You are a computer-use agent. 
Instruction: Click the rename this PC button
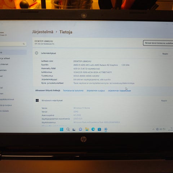pos(158,43)
